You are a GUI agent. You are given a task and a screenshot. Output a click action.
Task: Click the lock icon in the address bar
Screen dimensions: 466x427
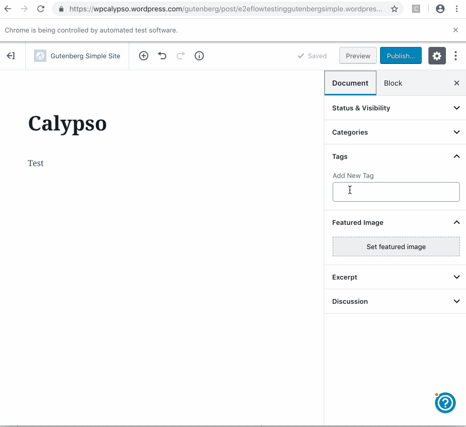pyautogui.click(x=61, y=9)
